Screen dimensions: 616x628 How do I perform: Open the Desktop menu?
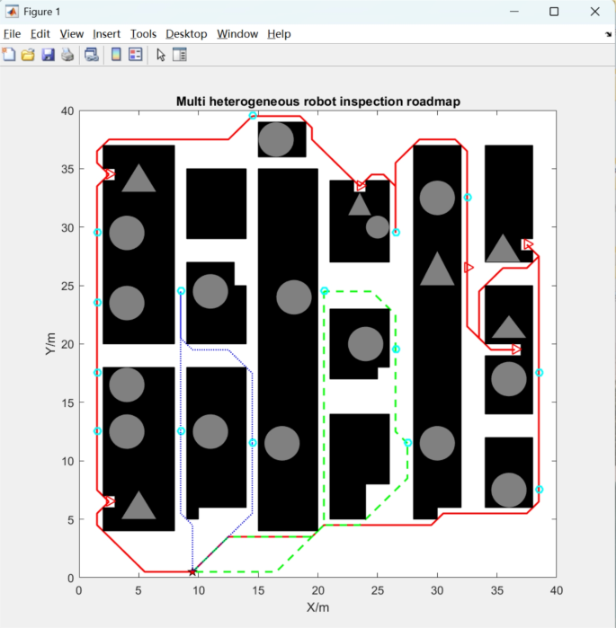tap(186, 34)
